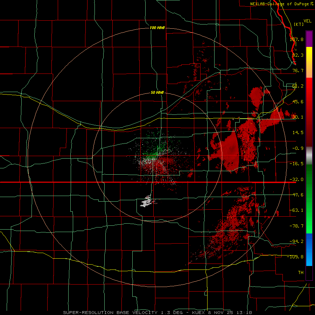Viewport: 315px width, 315px height.
Task: Click the [KT] units label
Action: 299,24
